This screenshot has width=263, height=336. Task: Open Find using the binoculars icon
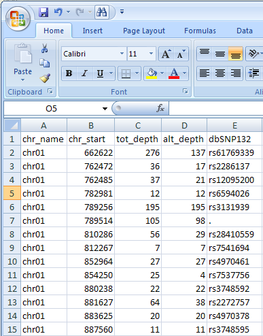pos(102,12)
